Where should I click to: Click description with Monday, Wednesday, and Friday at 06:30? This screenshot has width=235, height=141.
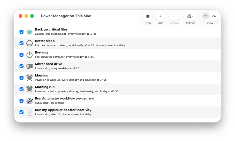pos(76,91)
